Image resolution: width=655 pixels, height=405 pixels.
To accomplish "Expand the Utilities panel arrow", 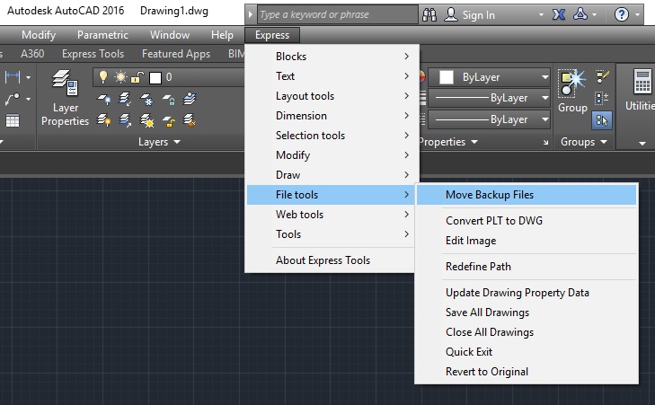I will [x=642, y=143].
